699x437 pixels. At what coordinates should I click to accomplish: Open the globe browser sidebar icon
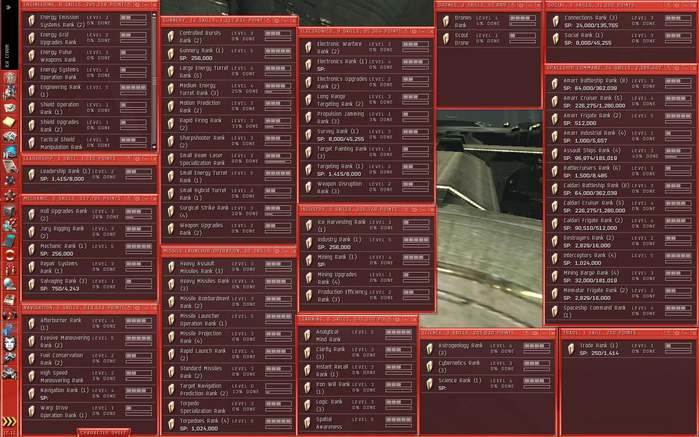[9, 284]
